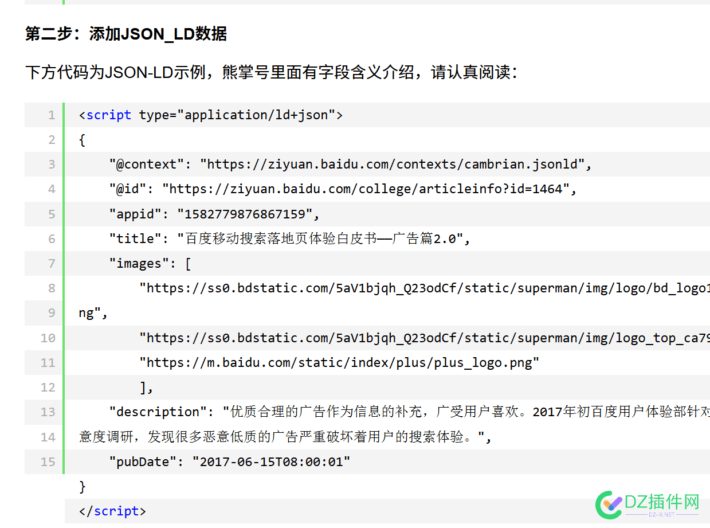710x528 pixels.
Task: Click the wrapped text ng", on line 9
Action: [x=94, y=314]
